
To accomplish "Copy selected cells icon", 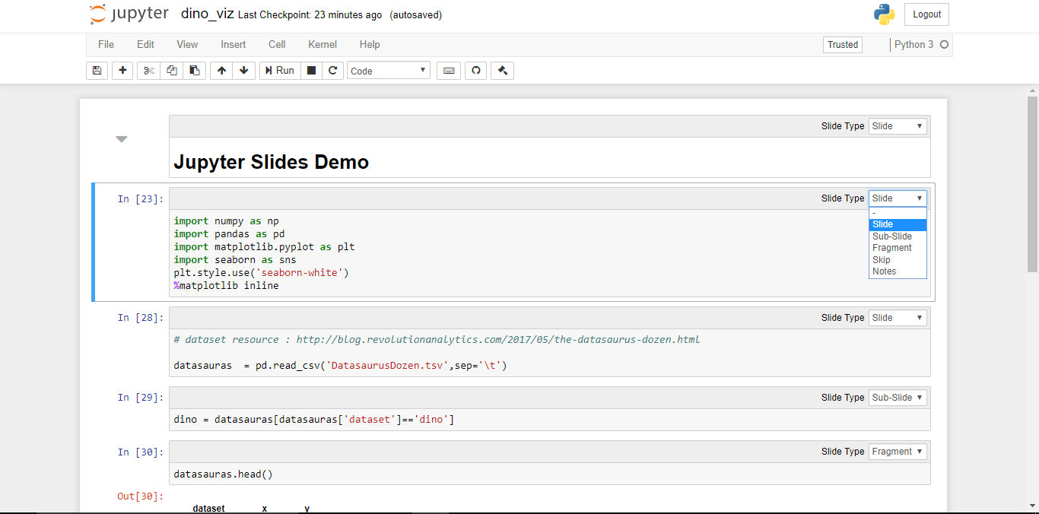I will [171, 71].
